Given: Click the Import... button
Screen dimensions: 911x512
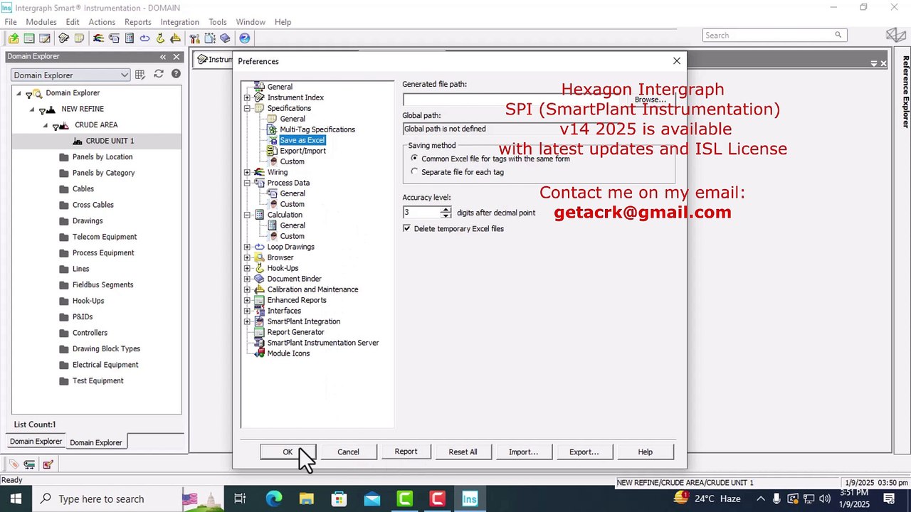Looking at the screenshot, I should click(x=523, y=452).
